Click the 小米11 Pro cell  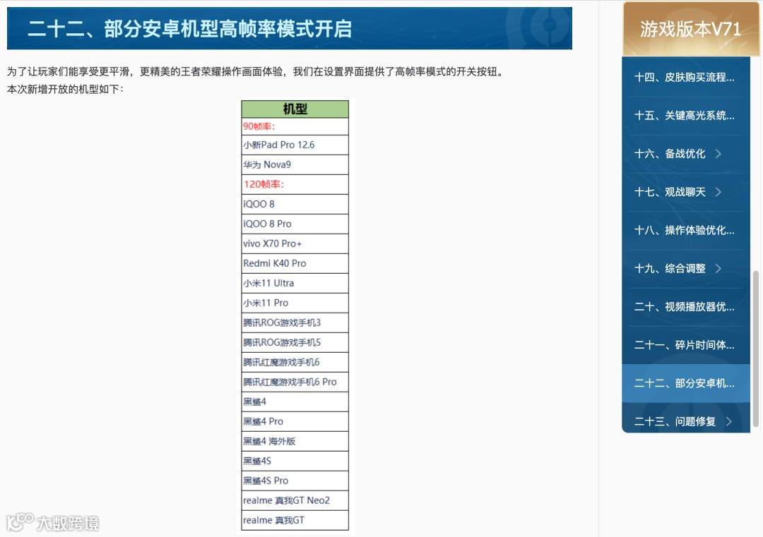click(x=295, y=303)
